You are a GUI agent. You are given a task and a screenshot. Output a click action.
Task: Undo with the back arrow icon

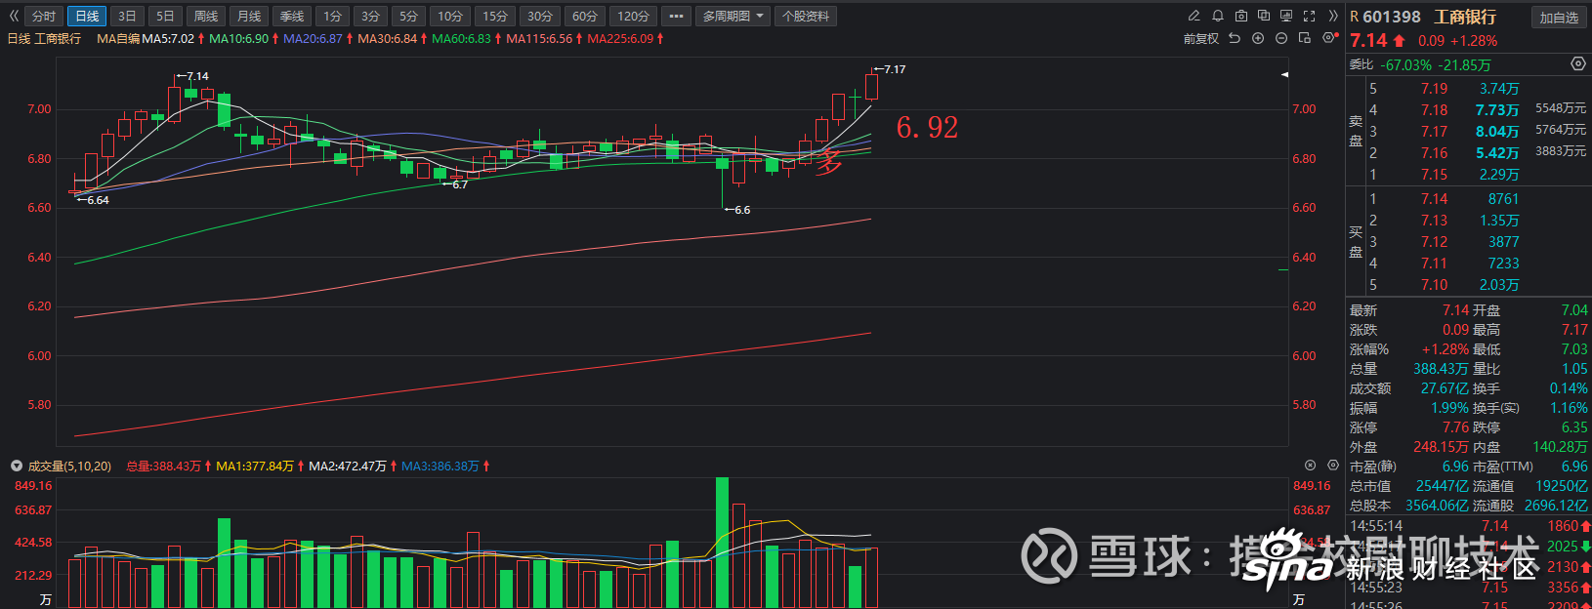(x=1235, y=38)
